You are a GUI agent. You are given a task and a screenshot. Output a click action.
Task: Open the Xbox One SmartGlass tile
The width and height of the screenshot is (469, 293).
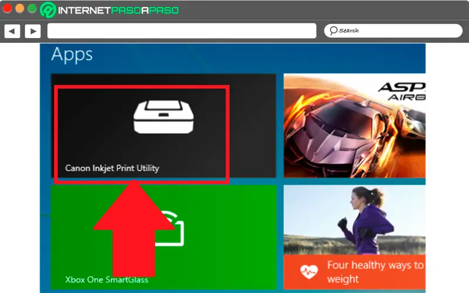pyautogui.click(x=164, y=237)
